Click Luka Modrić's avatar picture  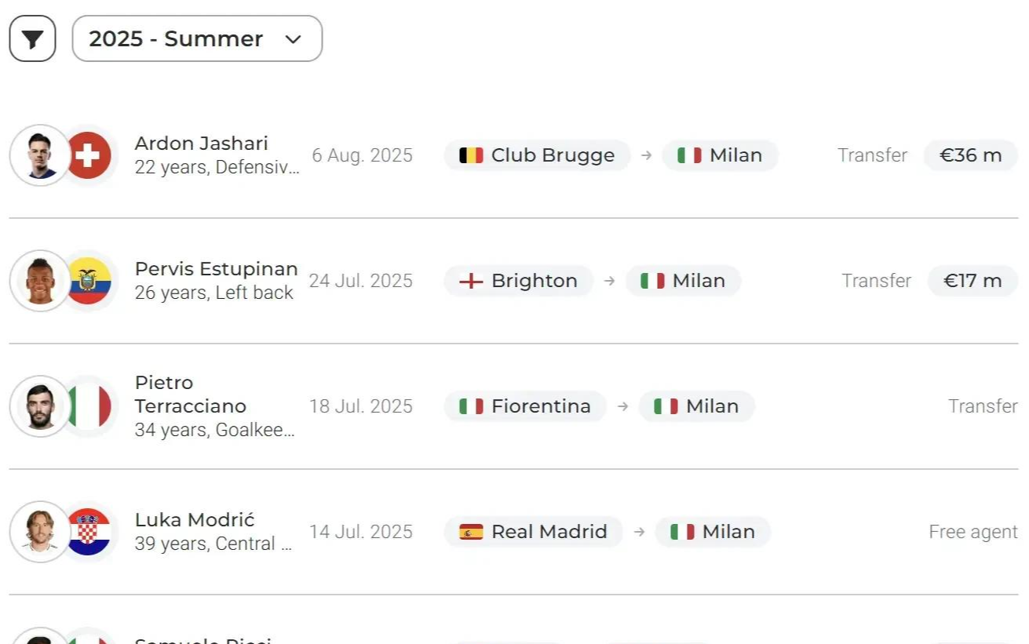pyautogui.click(x=40, y=532)
